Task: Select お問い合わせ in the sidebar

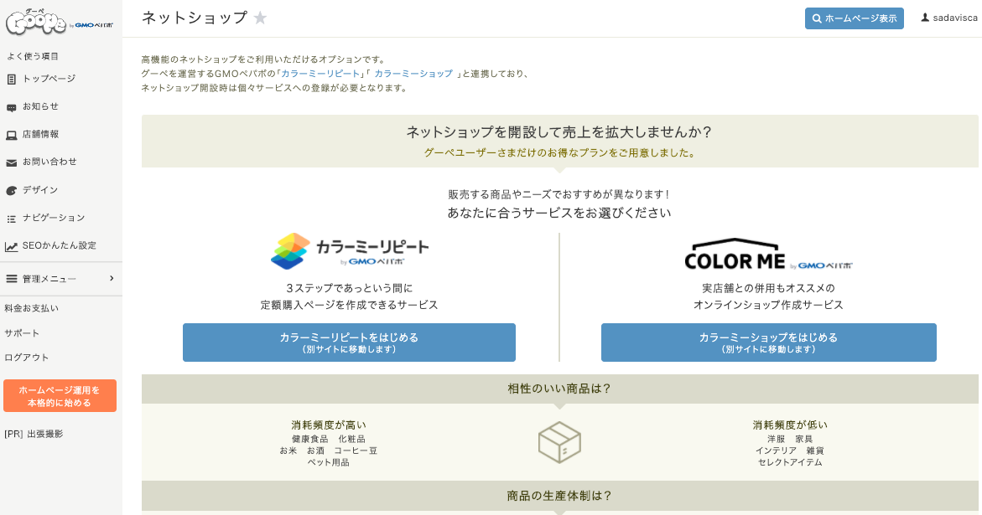Action: click(49, 162)
